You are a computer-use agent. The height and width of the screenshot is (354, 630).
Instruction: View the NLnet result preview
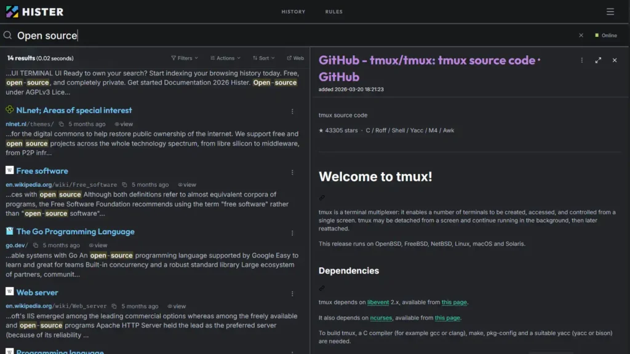pos(124,124)
